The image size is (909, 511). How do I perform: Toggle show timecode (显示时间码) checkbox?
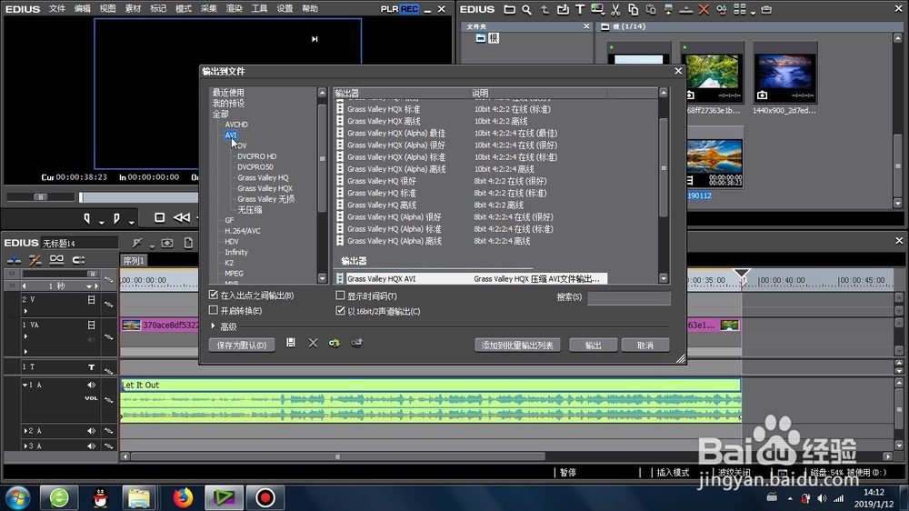pyautogui.click(x=340, y=296)
